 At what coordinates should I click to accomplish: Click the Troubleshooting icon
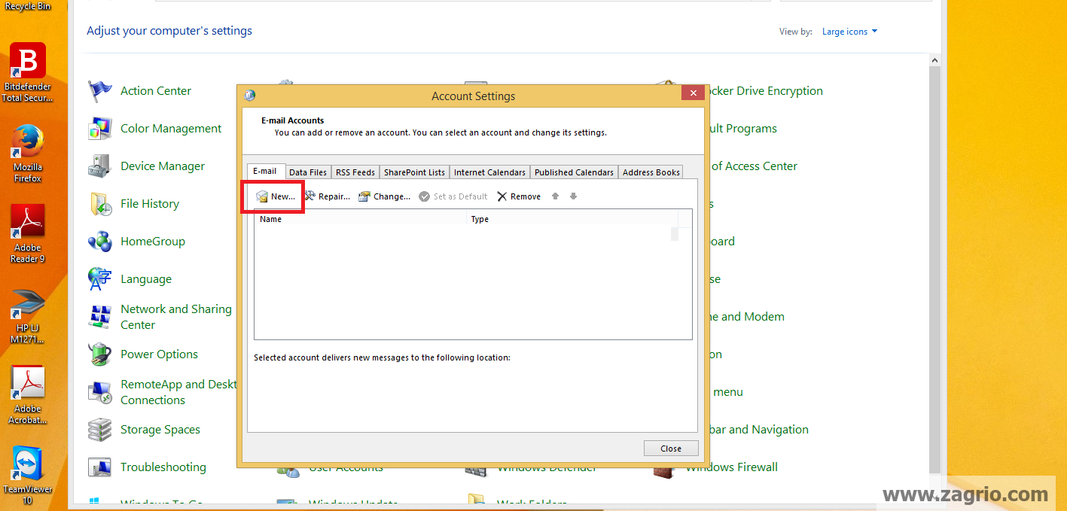[x=100, y=467]
